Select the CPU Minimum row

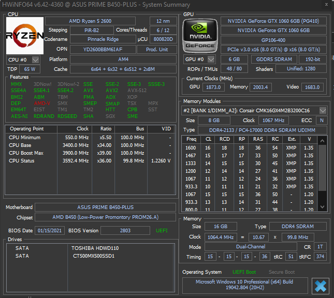[90, 138]
